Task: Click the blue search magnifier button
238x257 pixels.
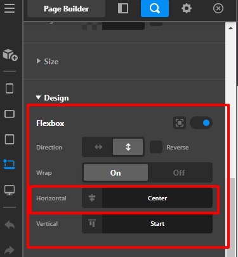Action: pos(155,8)
